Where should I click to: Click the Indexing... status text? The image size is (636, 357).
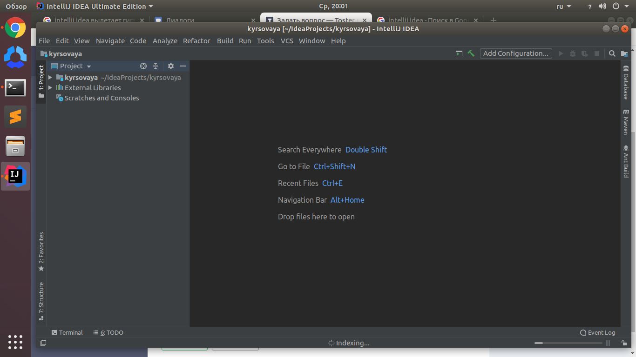(x=352, y=343)
